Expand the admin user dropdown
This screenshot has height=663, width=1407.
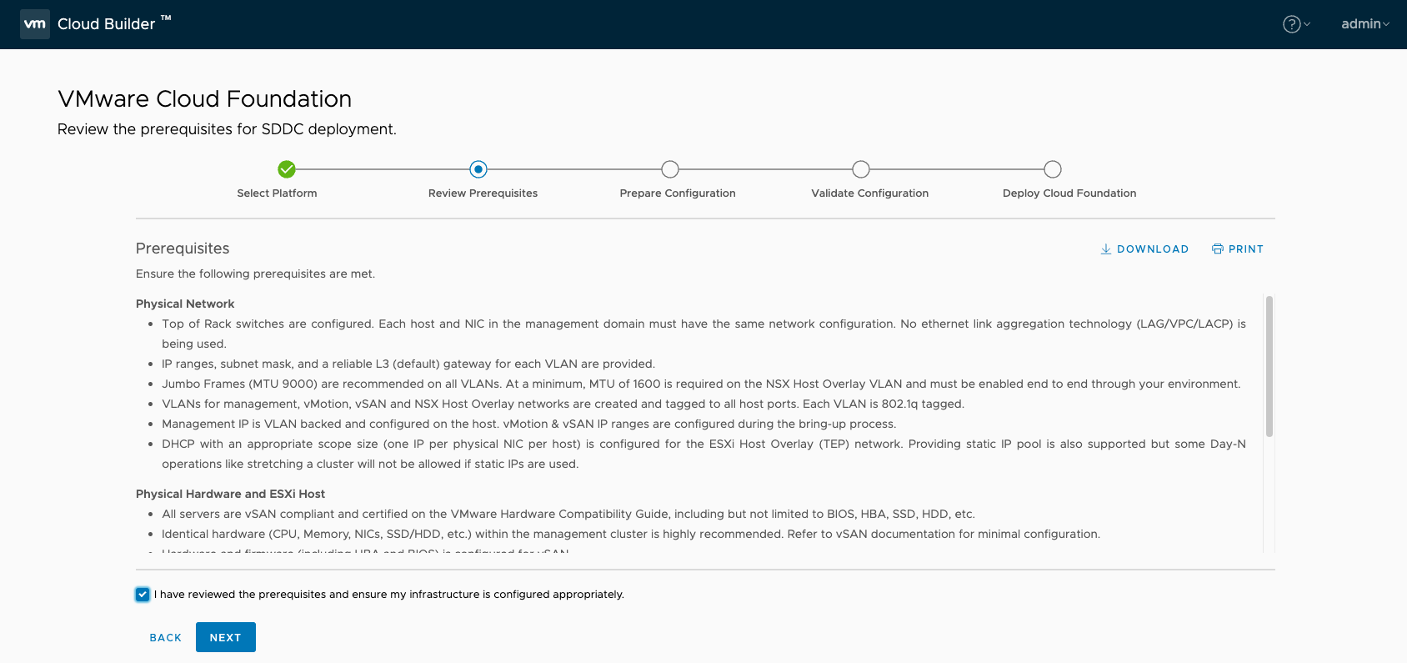click(x=1365, y=24)
